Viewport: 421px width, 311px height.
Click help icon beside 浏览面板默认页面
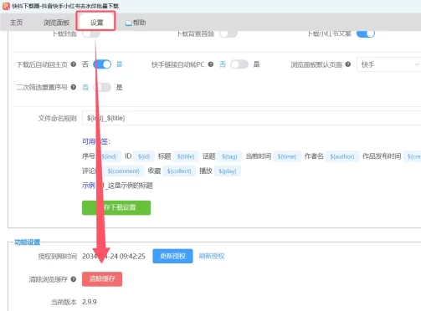point(348,64)
